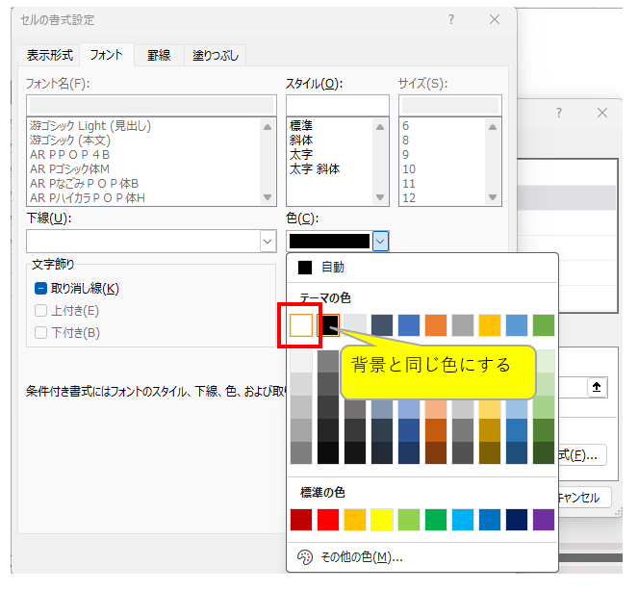Choose その他の色 more colors option

[x=363, y=556]
